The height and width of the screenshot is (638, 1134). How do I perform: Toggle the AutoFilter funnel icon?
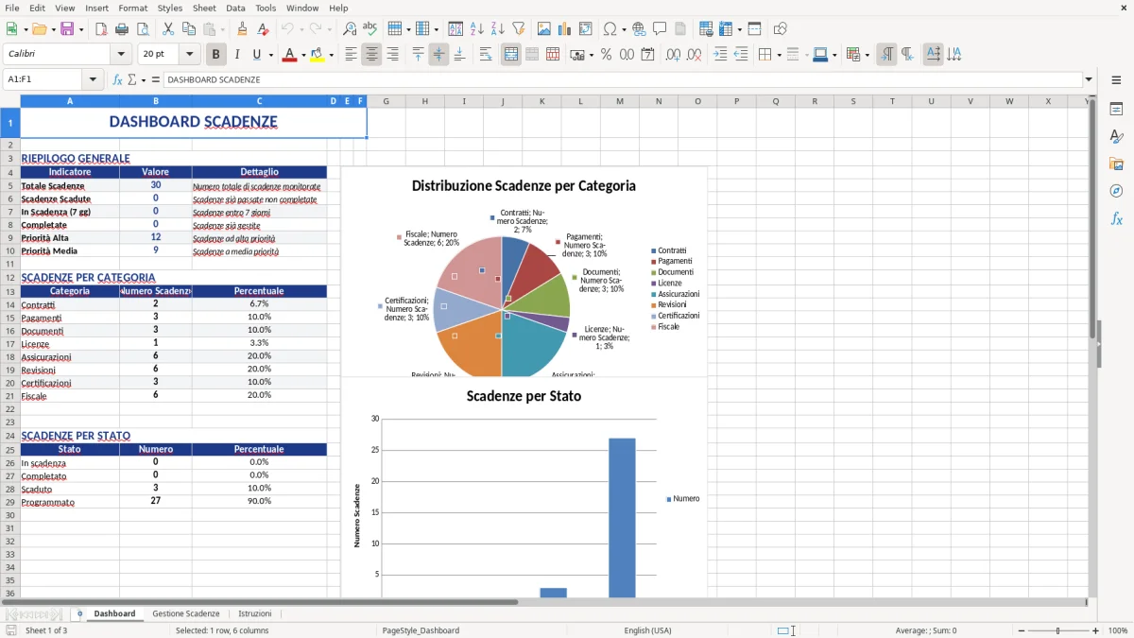[519, 29]
